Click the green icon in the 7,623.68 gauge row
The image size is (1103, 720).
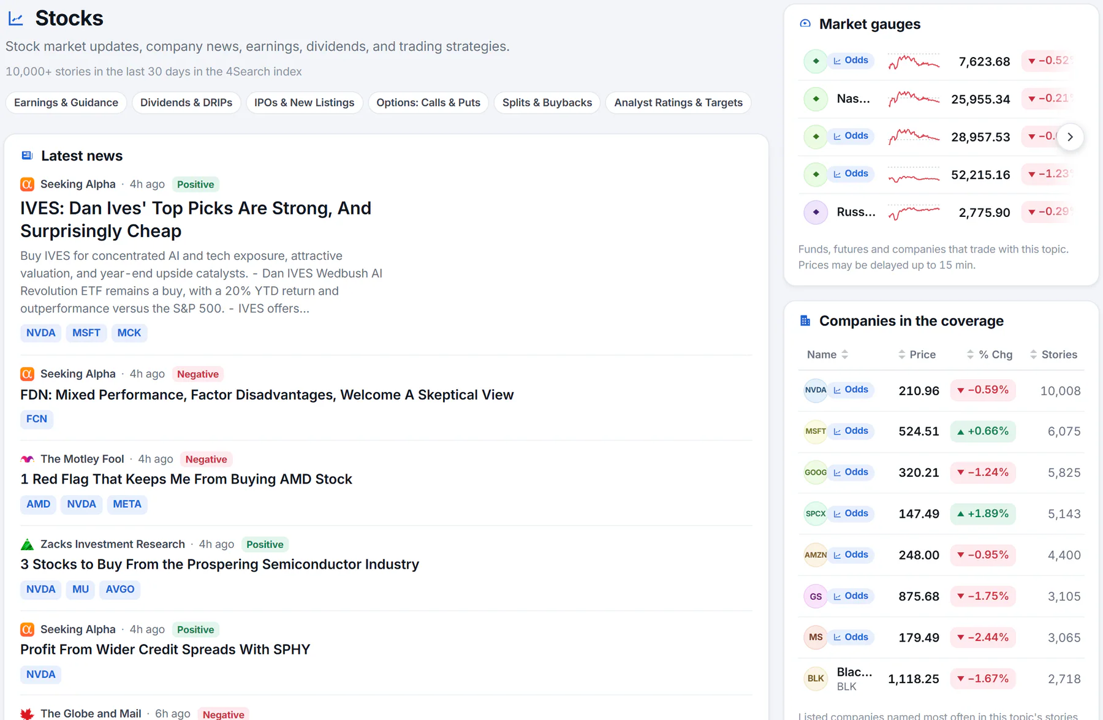coord(816,61)
